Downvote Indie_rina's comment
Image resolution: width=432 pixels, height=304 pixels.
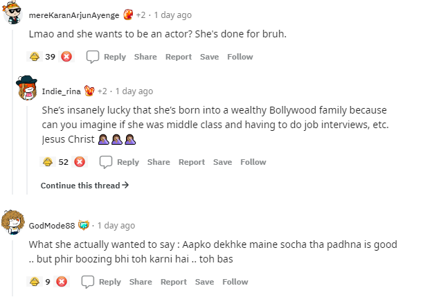pos(80,162)
